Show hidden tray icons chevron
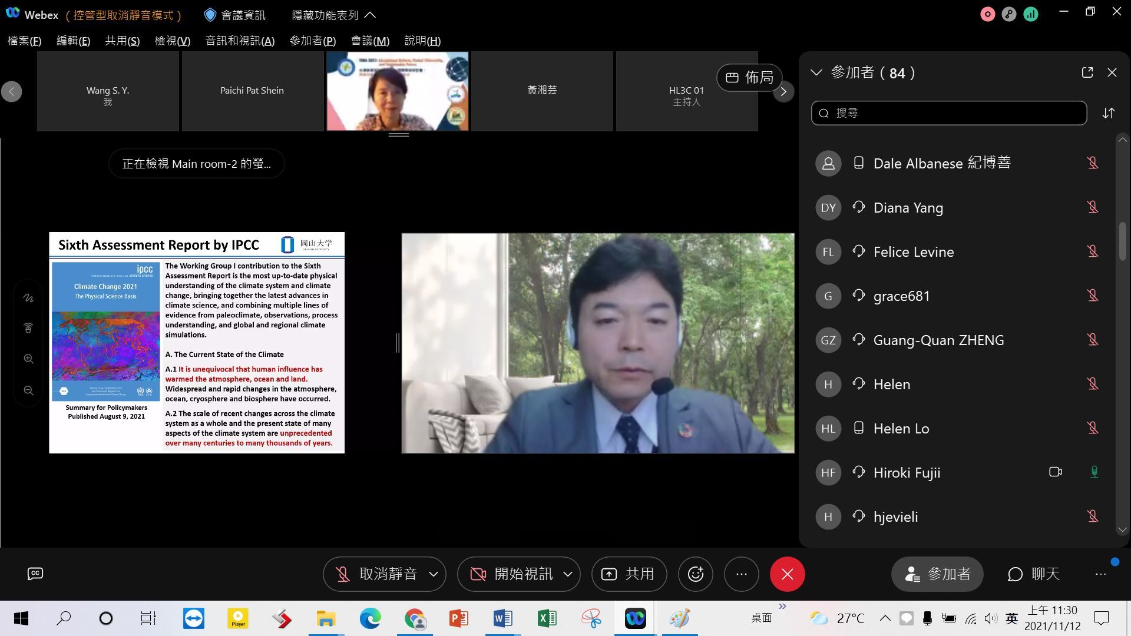Viewport: 1131px width, 636px height. point(885,618)
